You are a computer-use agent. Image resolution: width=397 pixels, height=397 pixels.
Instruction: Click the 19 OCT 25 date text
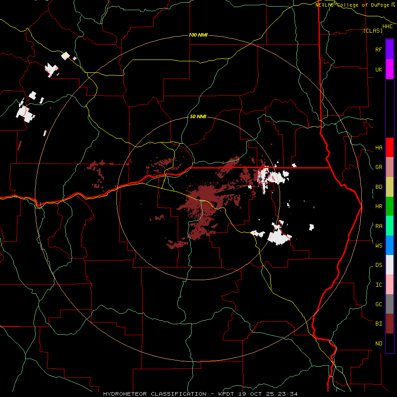[x=256, y=394]
